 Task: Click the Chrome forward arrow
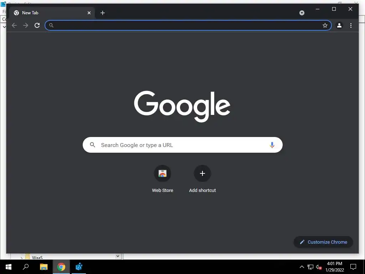click(26, 25)
